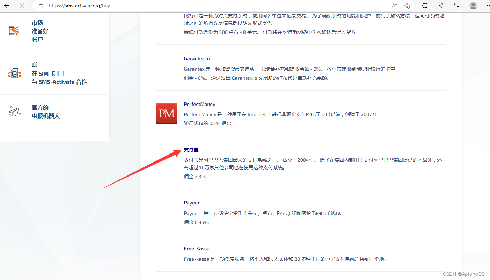Open 官方的 电报机器人 sidebar item
Image resolution: width=490 pixels, height=280 pixels.
pyautogui.click(x=54, y=112)
